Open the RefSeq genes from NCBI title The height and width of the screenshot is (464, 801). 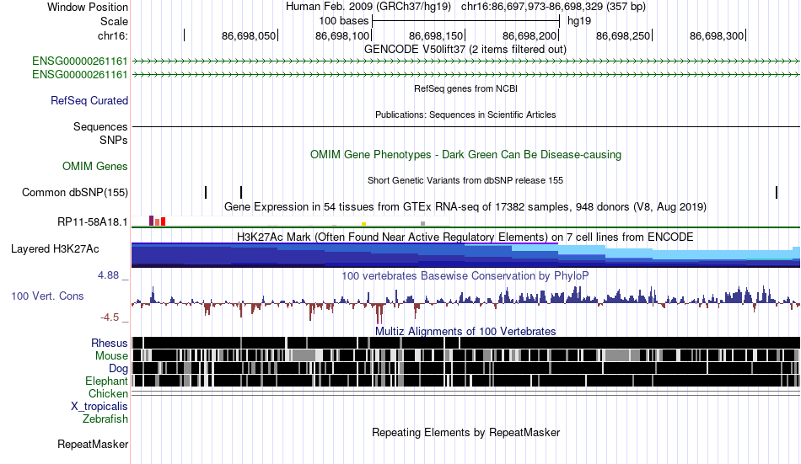[x=466, y=88]
